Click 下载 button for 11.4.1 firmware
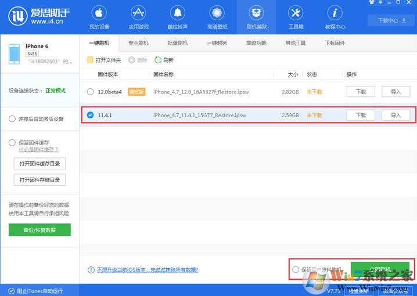Screen dimensions: 417x296 (361, 115)
